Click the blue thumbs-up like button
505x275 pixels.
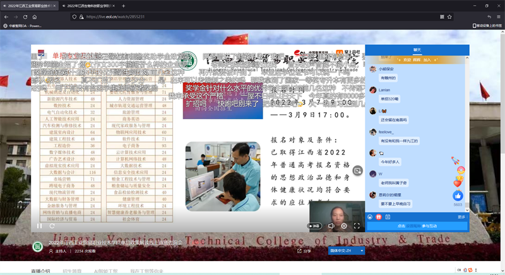pyautogui.click(x=458, y=196)
